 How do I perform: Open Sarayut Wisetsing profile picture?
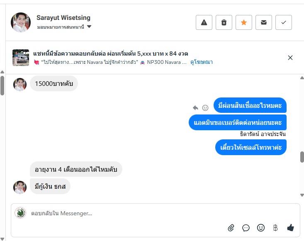coord(21,22)
